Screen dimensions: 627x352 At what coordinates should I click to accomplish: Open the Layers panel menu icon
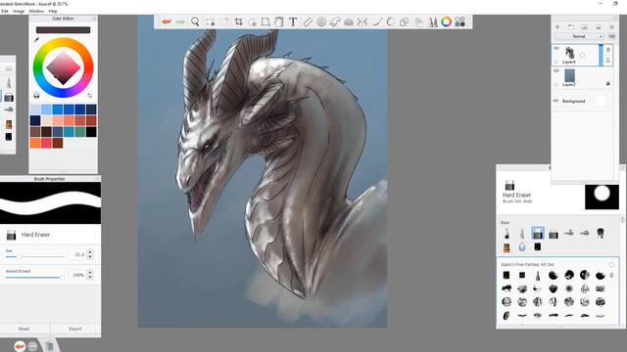611,27
